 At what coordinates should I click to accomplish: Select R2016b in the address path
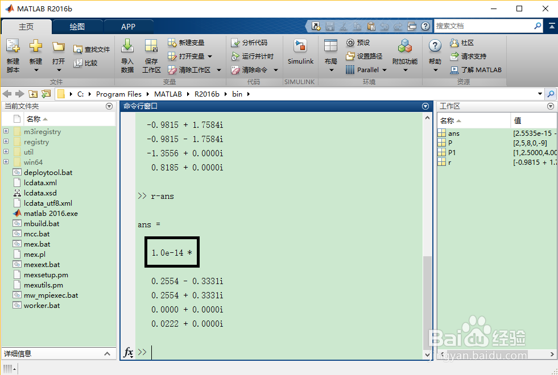[206, 94]
